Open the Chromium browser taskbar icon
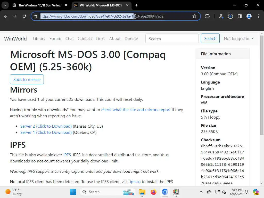Screen dimensions: 264x198 pos(165,192)
